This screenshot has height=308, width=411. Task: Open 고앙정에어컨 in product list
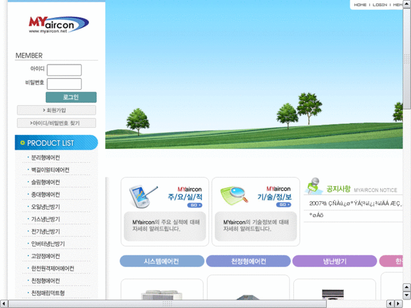[45, 256]
